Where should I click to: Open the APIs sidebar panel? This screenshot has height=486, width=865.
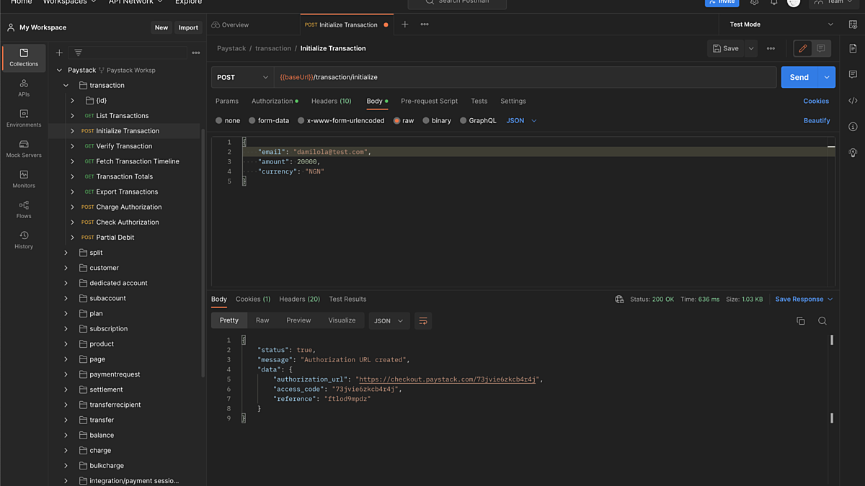coord(24,88)
